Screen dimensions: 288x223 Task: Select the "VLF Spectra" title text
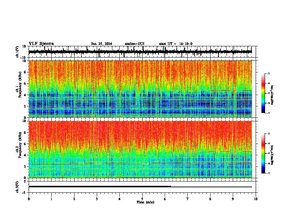tap(41, 44)
